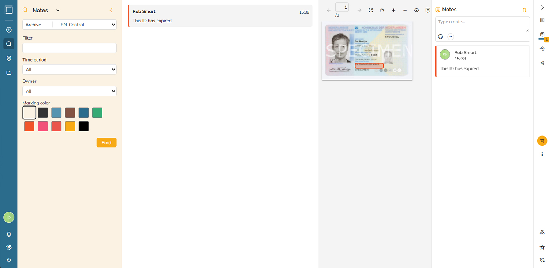Viewport: 549px width, 268px height.
Task: Open the settings gear in left sidebar
Action: [x=9, y=247]
